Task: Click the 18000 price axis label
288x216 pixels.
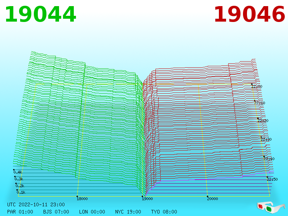Action: point(82,199)
